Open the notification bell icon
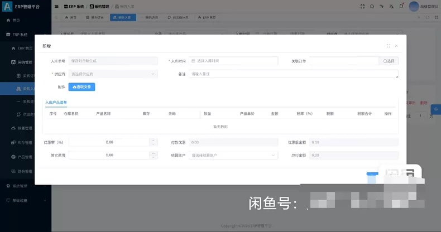441x232 pixels. 401,6
